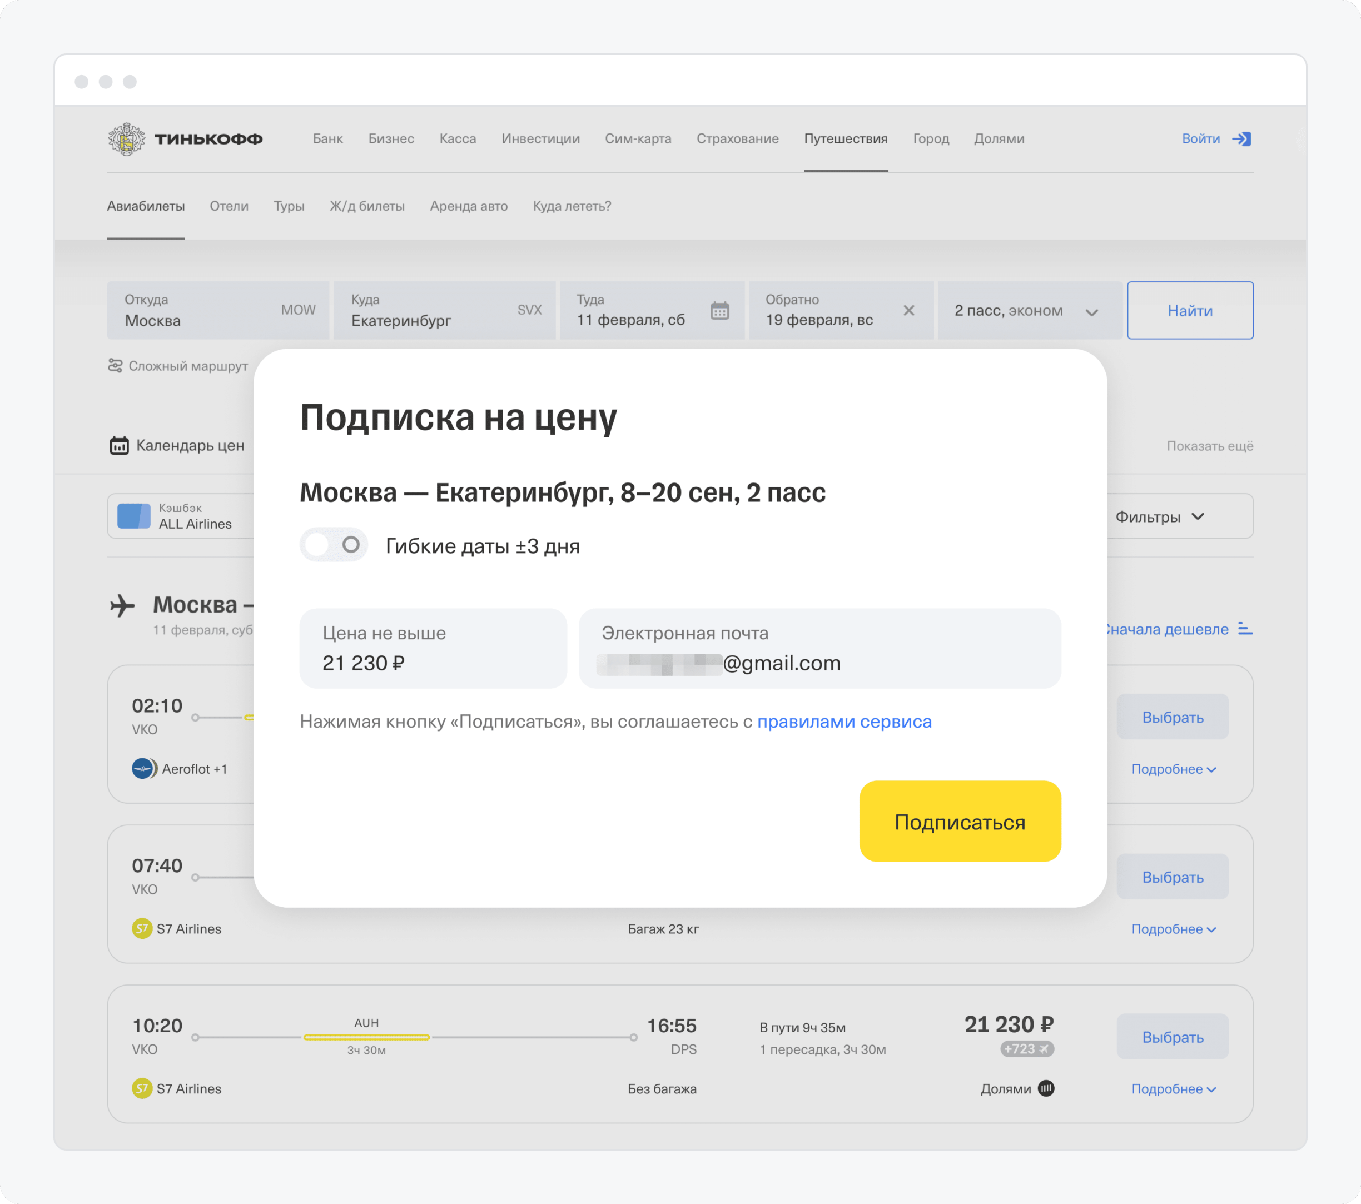Switch to the Аренда авто tab
Image resolution: width=1361 pixels, height=1204 pixels.
[x=469, y=206]
